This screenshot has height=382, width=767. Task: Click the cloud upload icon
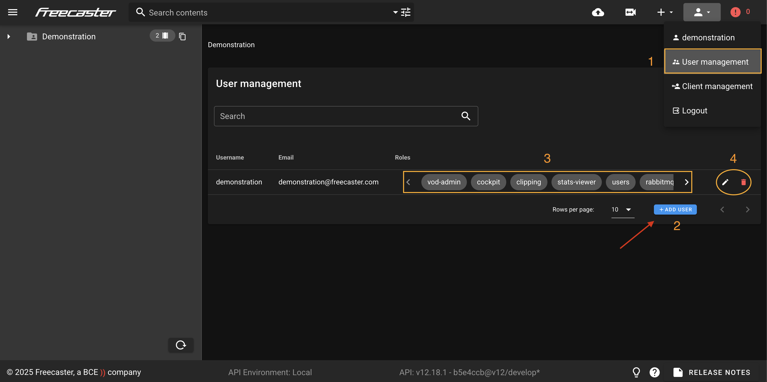598,12
